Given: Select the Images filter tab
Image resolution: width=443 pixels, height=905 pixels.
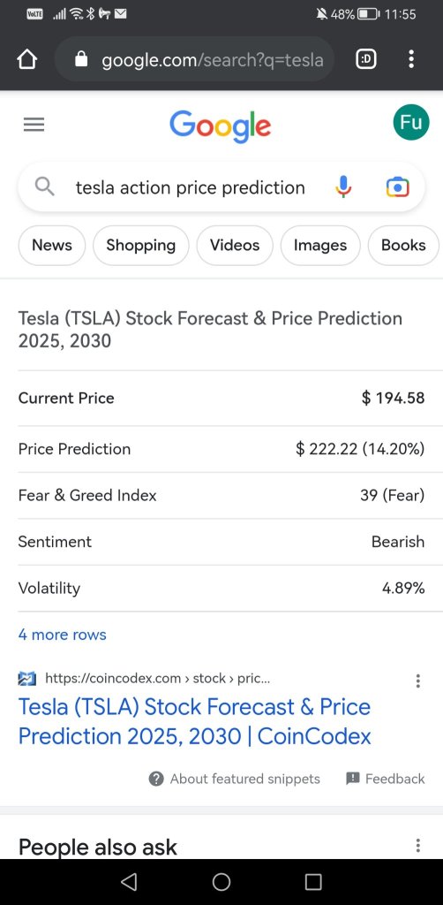Looking at the screenshot, I should (x=320, y=246).
